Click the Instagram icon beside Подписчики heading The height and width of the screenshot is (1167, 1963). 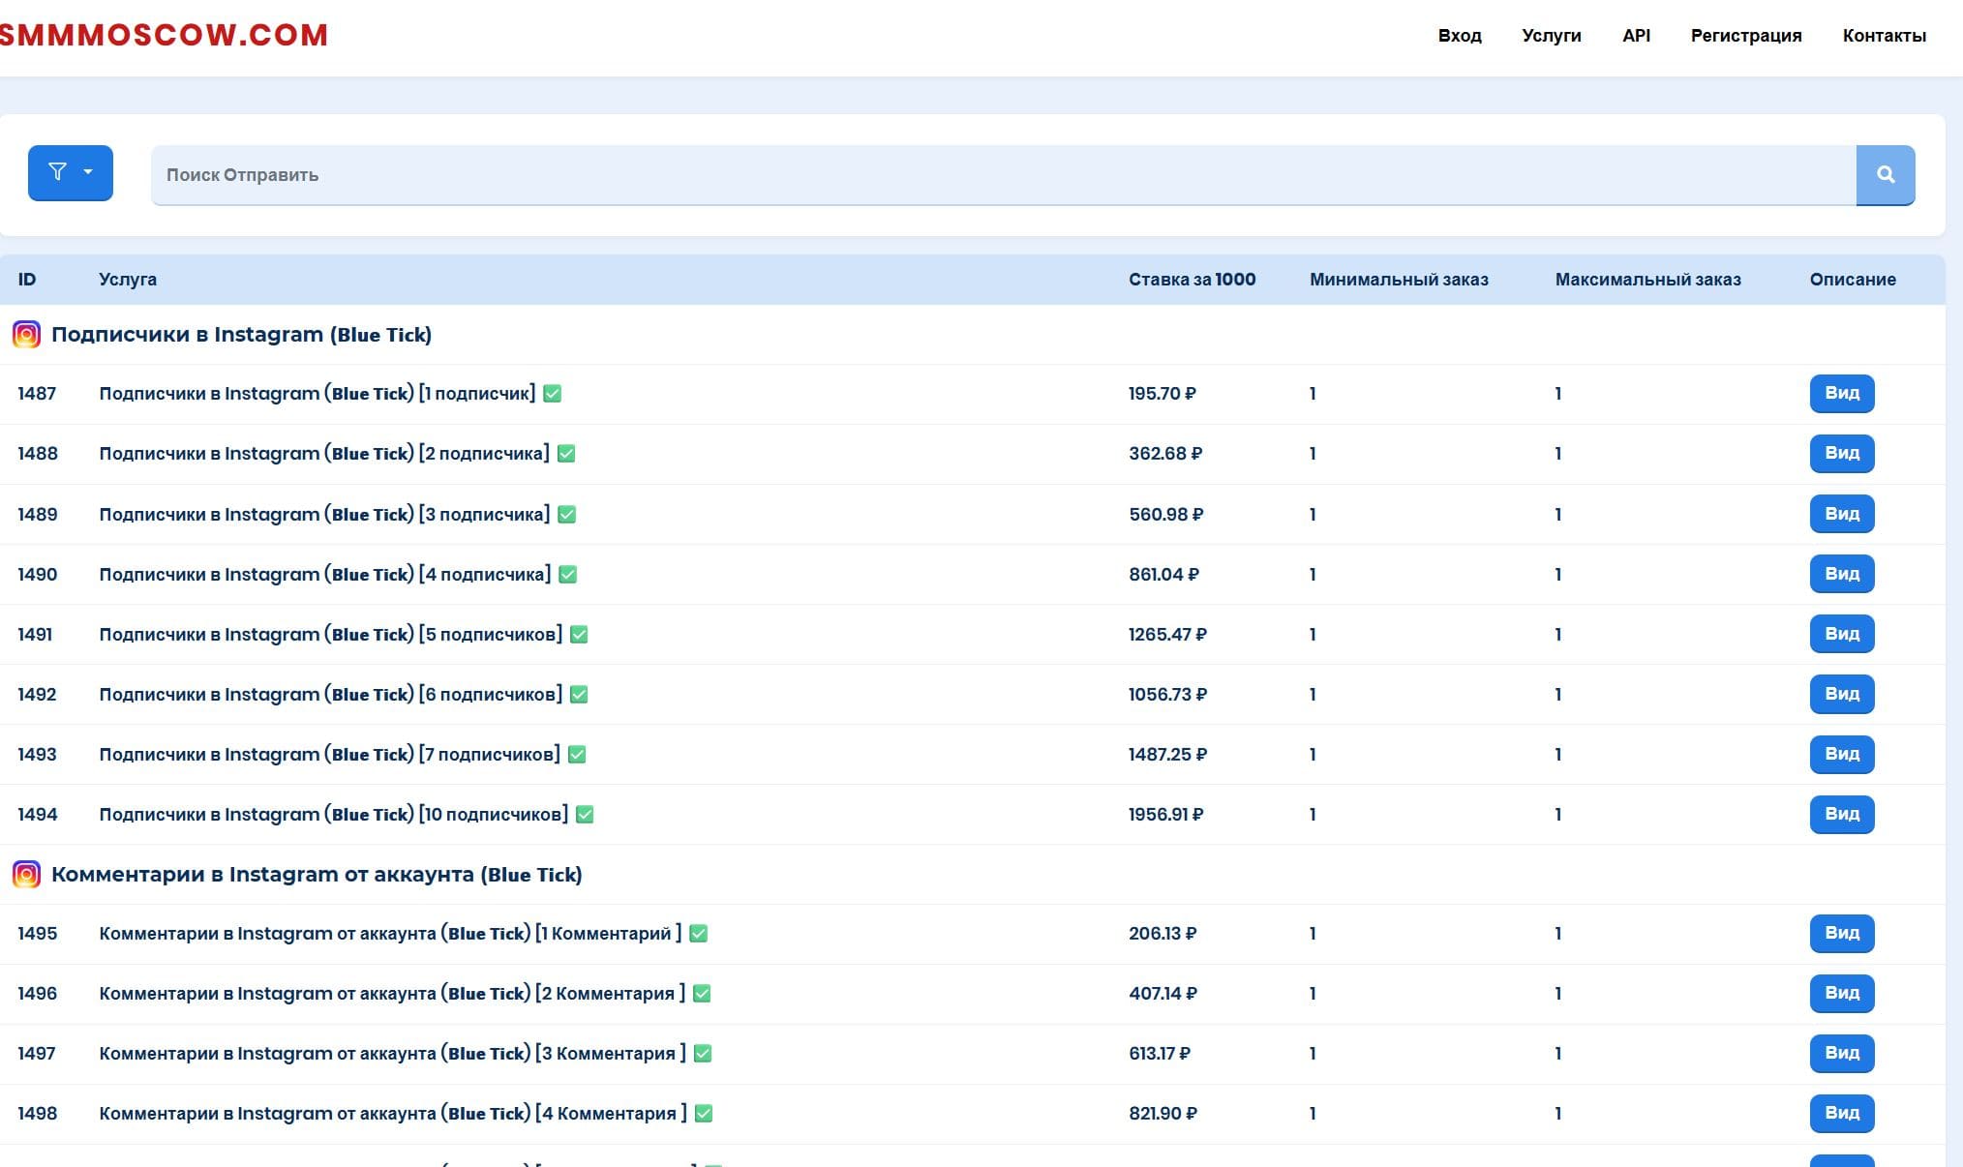[x=26, y=335]
